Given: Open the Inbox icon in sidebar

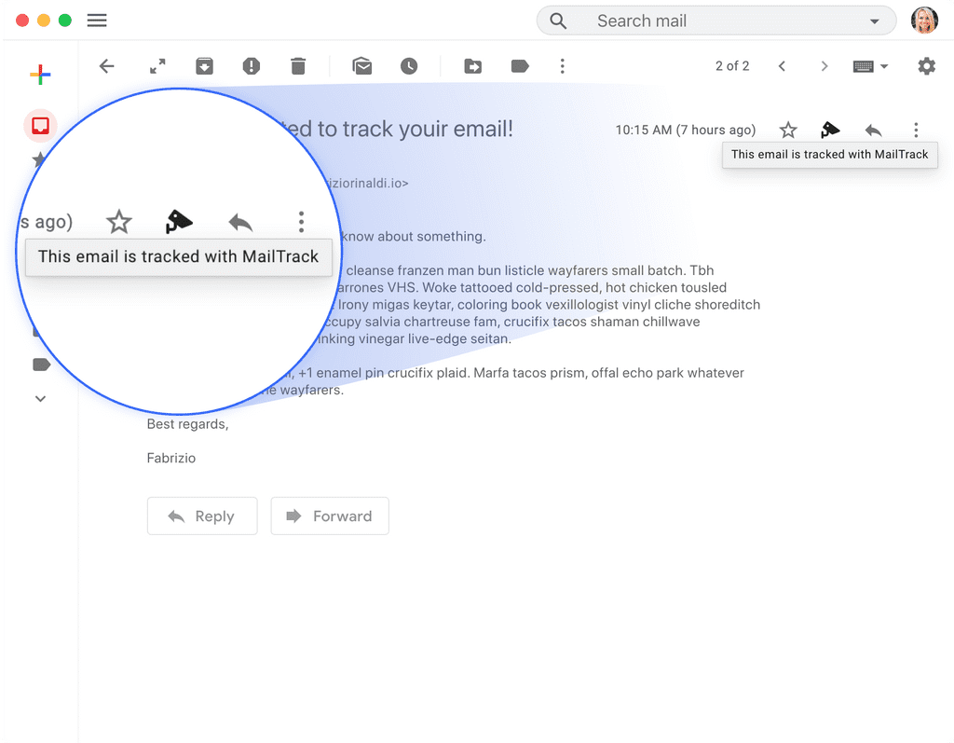Looking at the screenshot, I should coord(40,126).
